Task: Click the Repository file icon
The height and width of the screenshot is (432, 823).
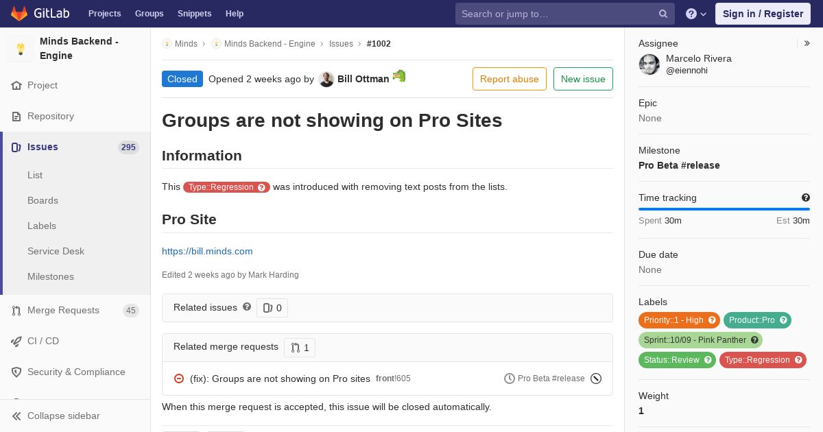Action: pos(16,117)
